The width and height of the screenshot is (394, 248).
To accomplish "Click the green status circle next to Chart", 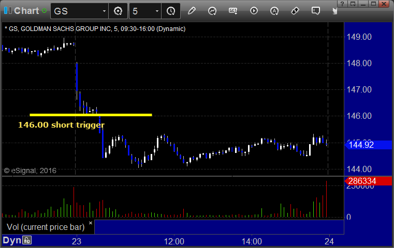I will 44,11.
